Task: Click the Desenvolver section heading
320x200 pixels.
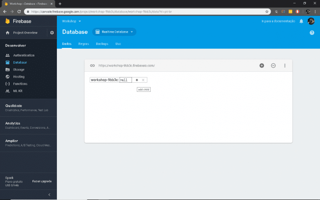Action: click(15, 45)
